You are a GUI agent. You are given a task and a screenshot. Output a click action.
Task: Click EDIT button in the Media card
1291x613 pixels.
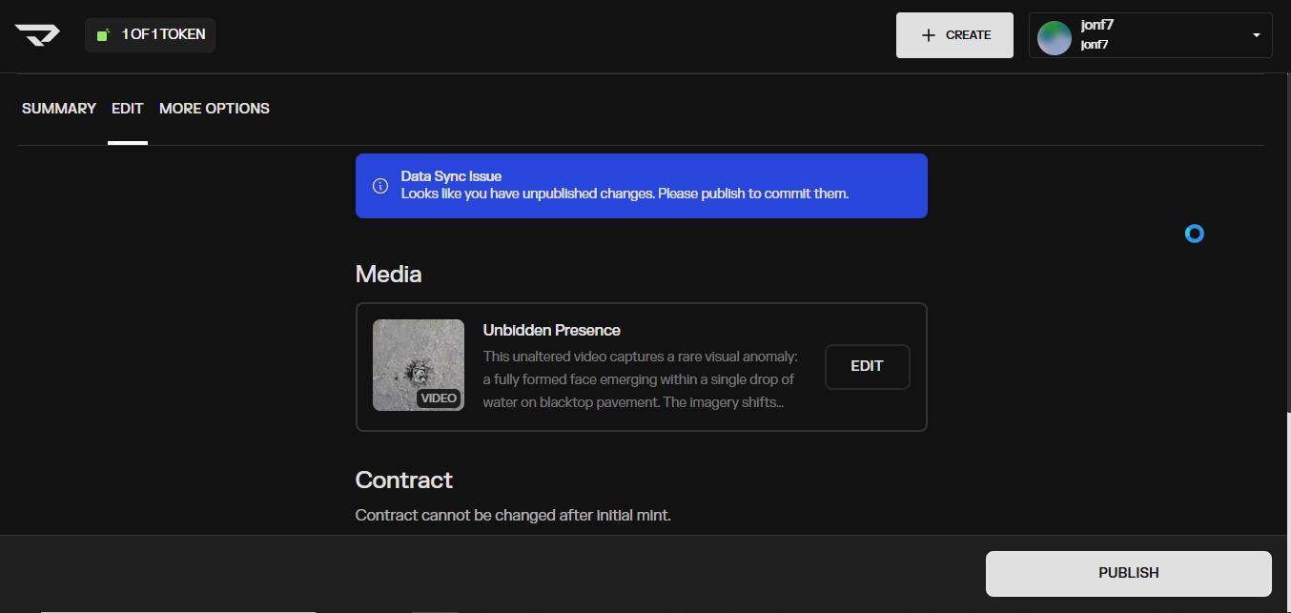coord(867,366)
